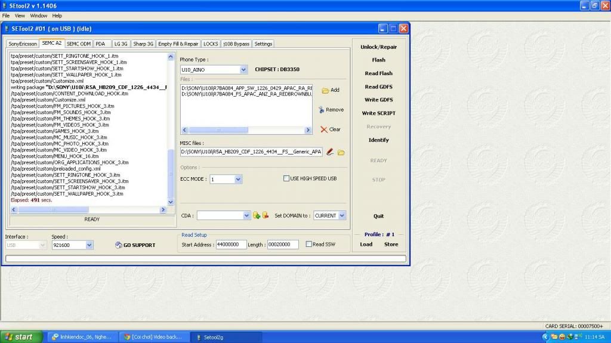Open the Settings tab
Screen dimensions: 611x343
coord(263,44)
